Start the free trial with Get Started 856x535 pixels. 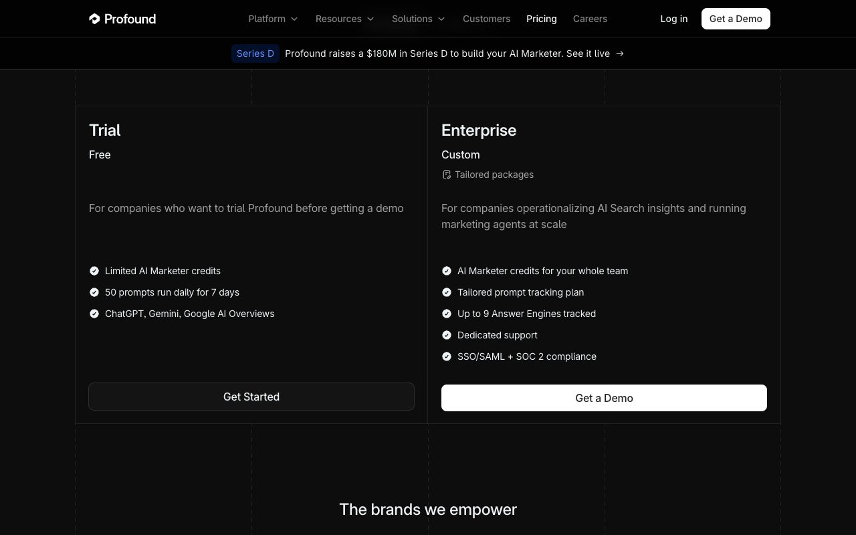tap(251, 397)
